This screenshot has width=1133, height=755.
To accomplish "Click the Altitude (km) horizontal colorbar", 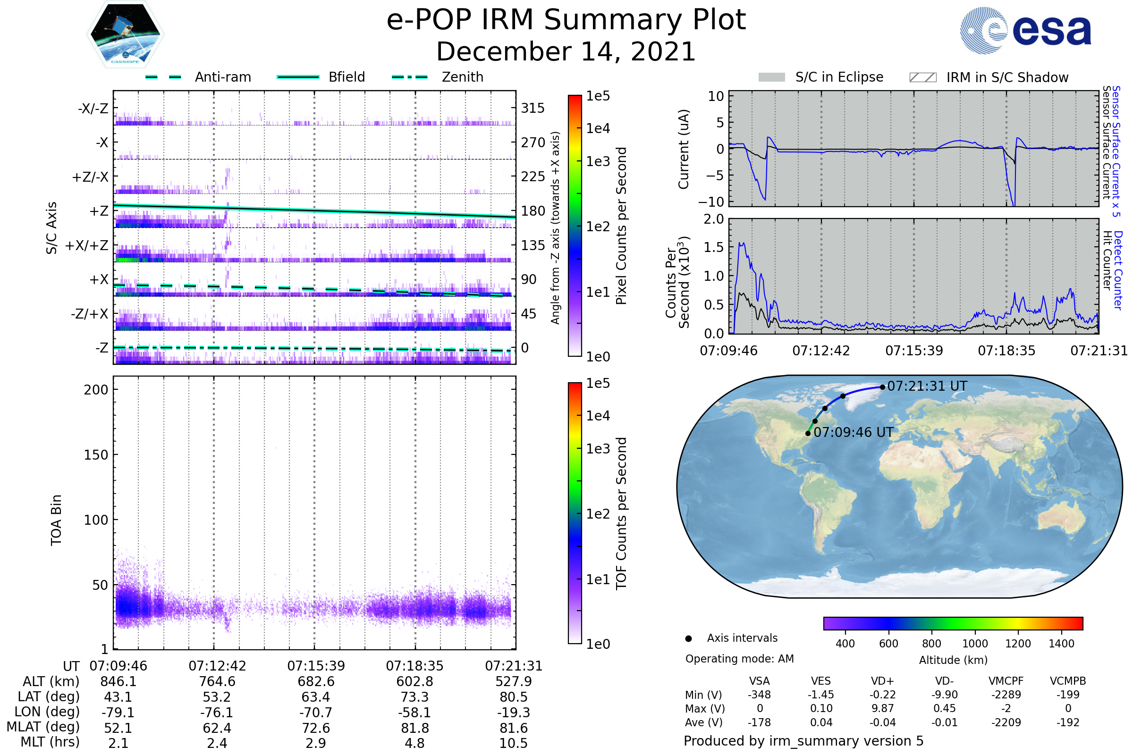I will 953,623.
